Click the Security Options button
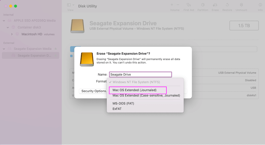This screenshot has width=265, height=145. tap(93, 91)
